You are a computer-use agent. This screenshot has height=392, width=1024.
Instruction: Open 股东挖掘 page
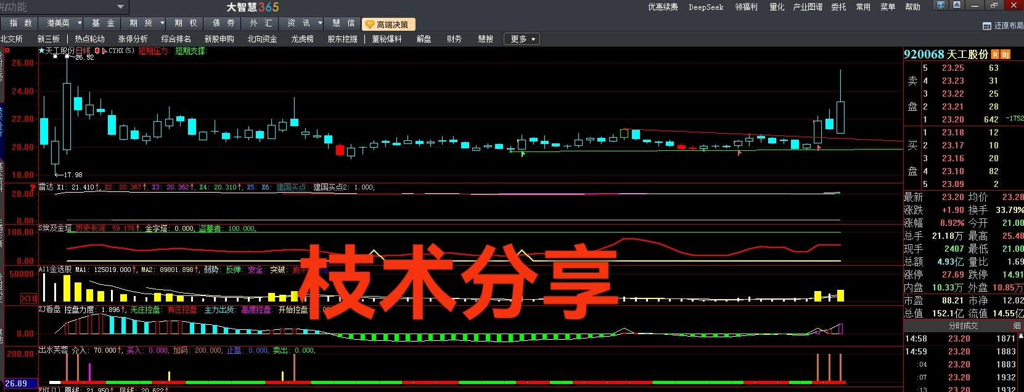(342, 39)
